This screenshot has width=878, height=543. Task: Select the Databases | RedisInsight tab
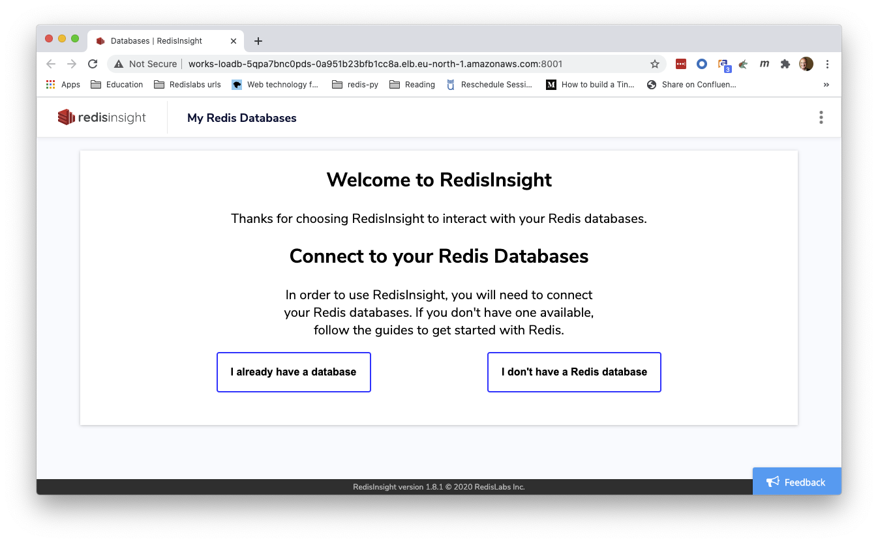pyautogui.click(x=157, y=41)
